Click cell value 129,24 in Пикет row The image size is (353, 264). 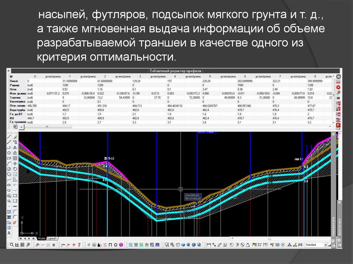coord(137,81)
